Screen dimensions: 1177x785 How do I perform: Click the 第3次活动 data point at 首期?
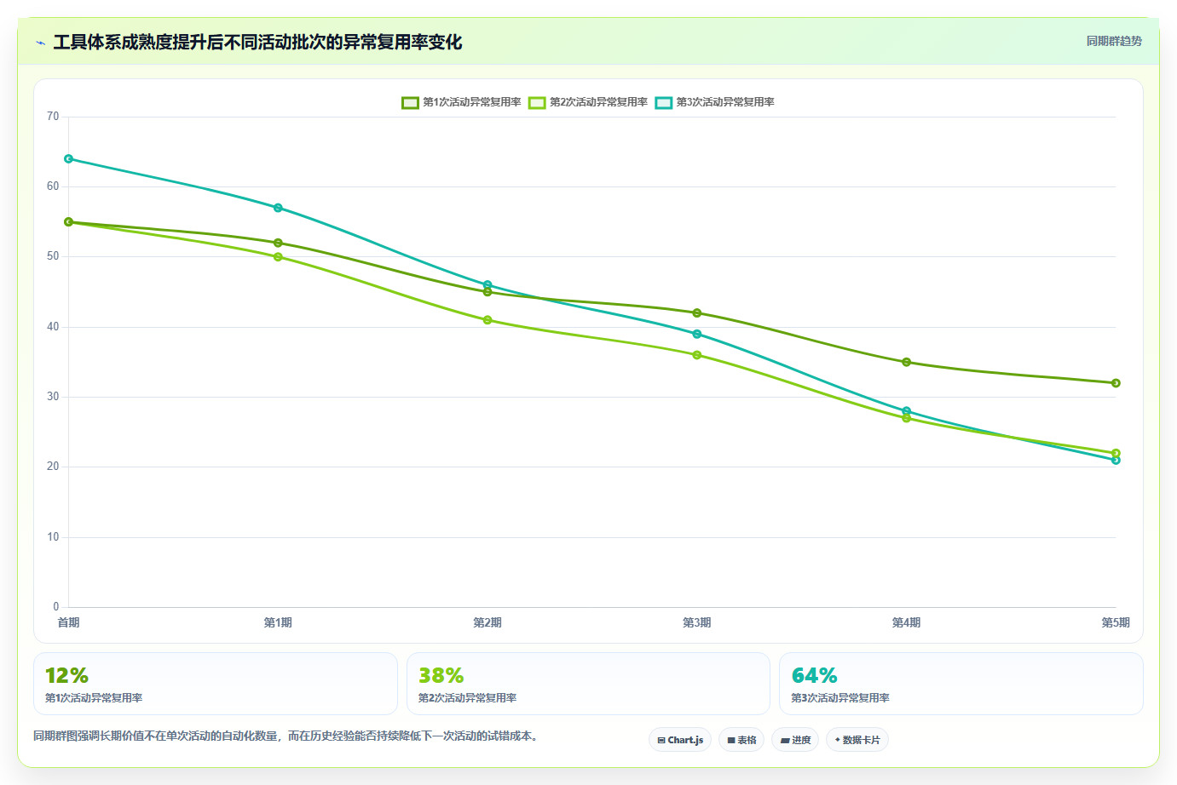[69, 159]
